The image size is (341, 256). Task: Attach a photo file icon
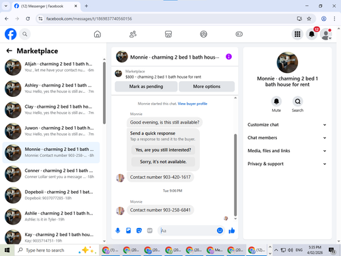pyautogui.click(x=128, y=231)
